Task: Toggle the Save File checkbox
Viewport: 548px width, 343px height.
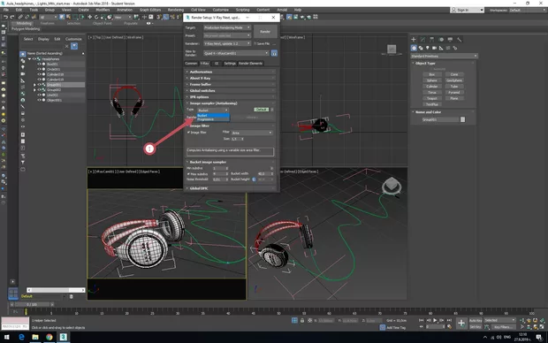Action: coord(255,43)
